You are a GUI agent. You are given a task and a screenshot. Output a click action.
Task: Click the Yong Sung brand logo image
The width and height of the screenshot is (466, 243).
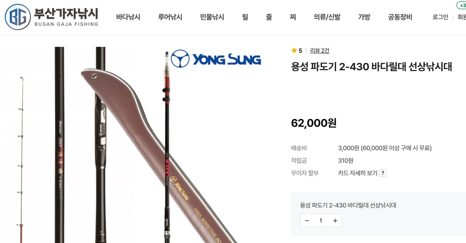[x=216, y=59]
